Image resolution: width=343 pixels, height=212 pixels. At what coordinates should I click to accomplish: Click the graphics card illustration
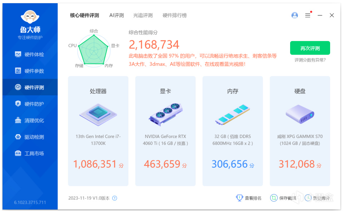pos(165,114)
